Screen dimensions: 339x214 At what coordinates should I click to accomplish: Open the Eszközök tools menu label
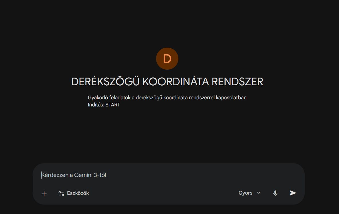click(78, 193)
